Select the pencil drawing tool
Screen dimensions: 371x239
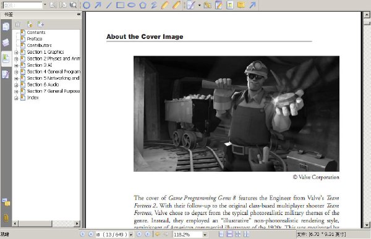coord(164,5)
